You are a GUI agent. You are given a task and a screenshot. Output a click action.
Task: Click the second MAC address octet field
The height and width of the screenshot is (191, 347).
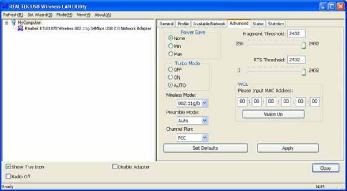[257, 101]
